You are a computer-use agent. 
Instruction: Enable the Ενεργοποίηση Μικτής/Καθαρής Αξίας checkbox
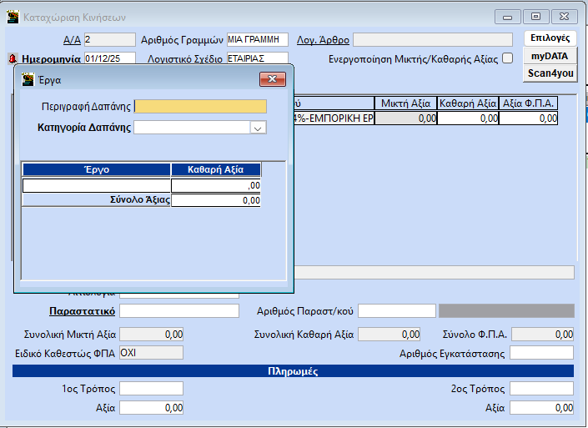507,58
